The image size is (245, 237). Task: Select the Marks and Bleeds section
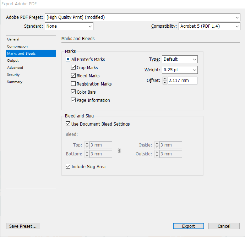(x=31, y=53)
